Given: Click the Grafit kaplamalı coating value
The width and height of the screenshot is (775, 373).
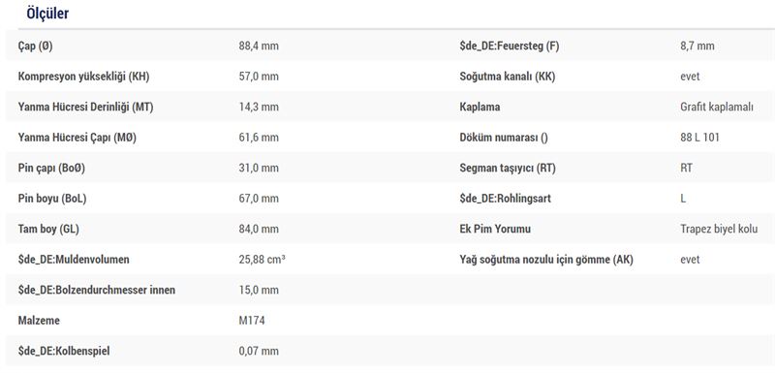Looking at the screenshot, I should click(717, 108).
